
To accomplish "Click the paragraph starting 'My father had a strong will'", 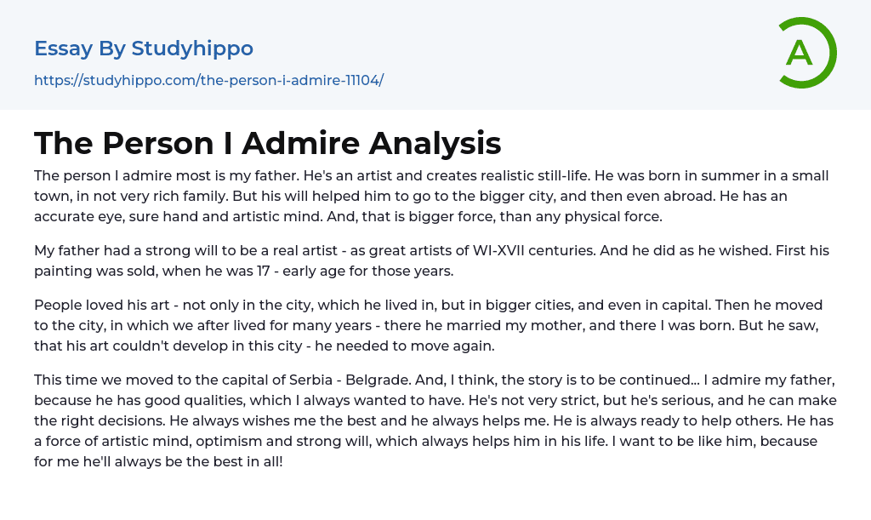I will point(431,260).
